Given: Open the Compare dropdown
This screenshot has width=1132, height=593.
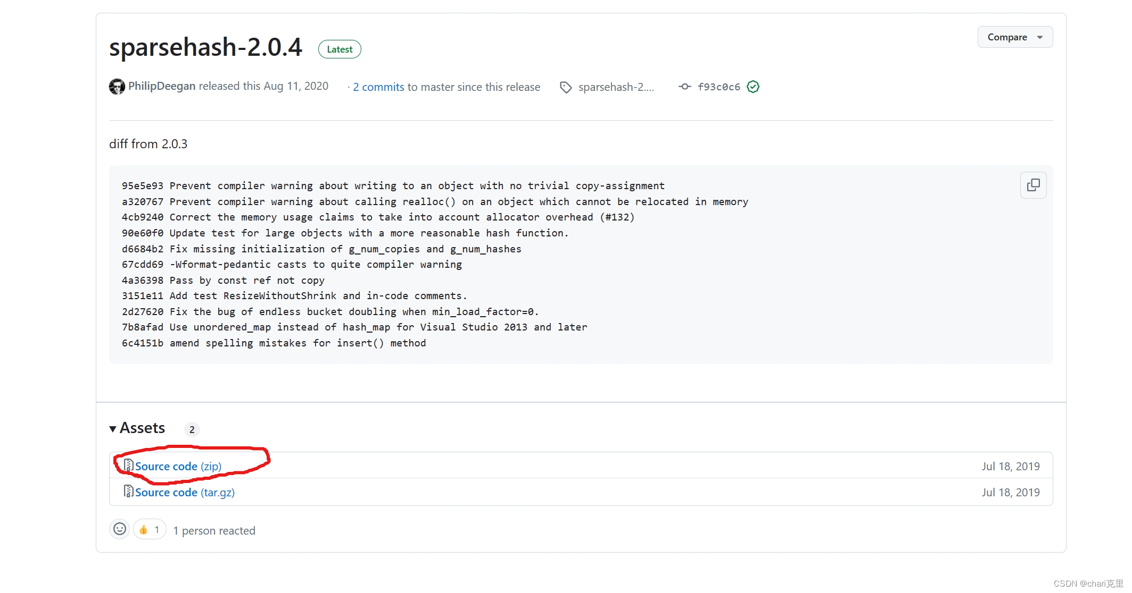Looking at the screenshot, I should tap(1014, 37).
